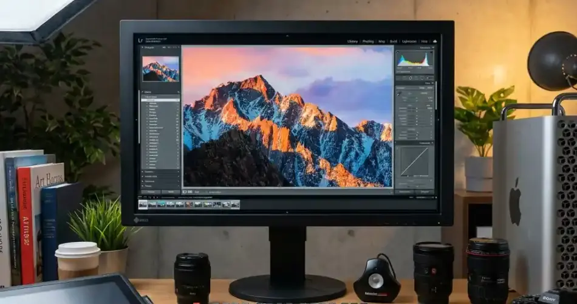Select the orange sixth filmstrip thumbnail
The width and height of the screenshot is (577, 304).
[189, 204]
